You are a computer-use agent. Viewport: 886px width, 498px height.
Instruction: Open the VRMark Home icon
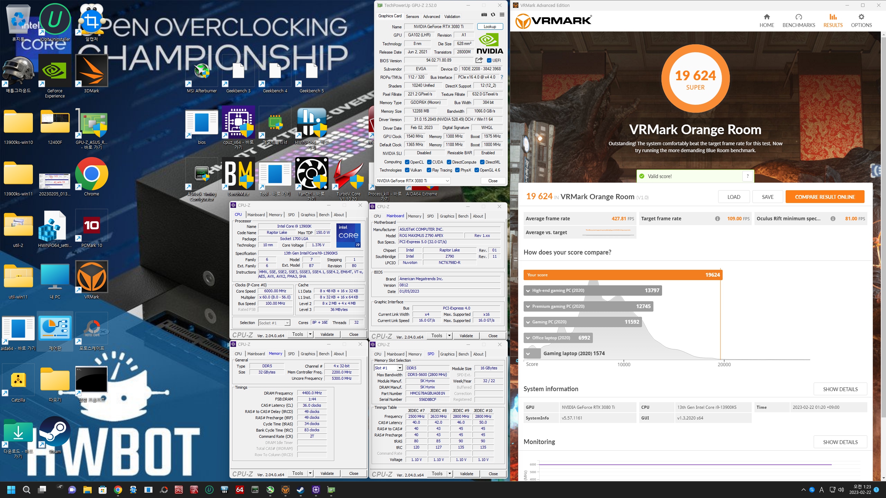click(767, 17)
